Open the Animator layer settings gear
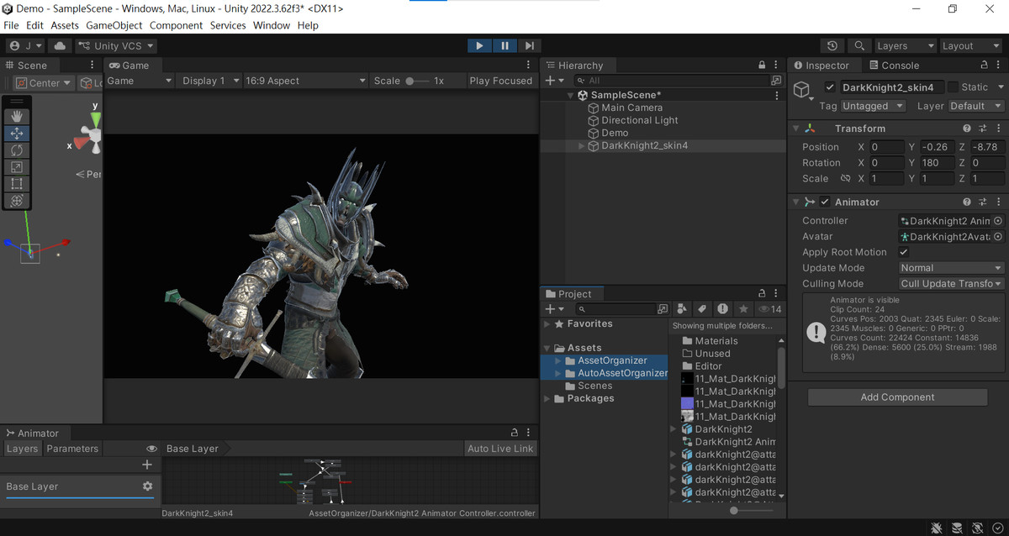Screen dimensions: 1009x536 point(148,486)
